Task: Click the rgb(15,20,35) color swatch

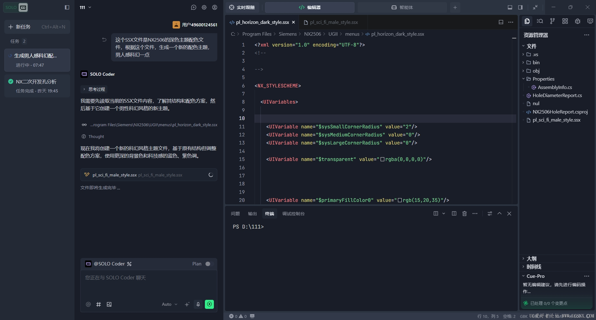Action: [400, 200]
